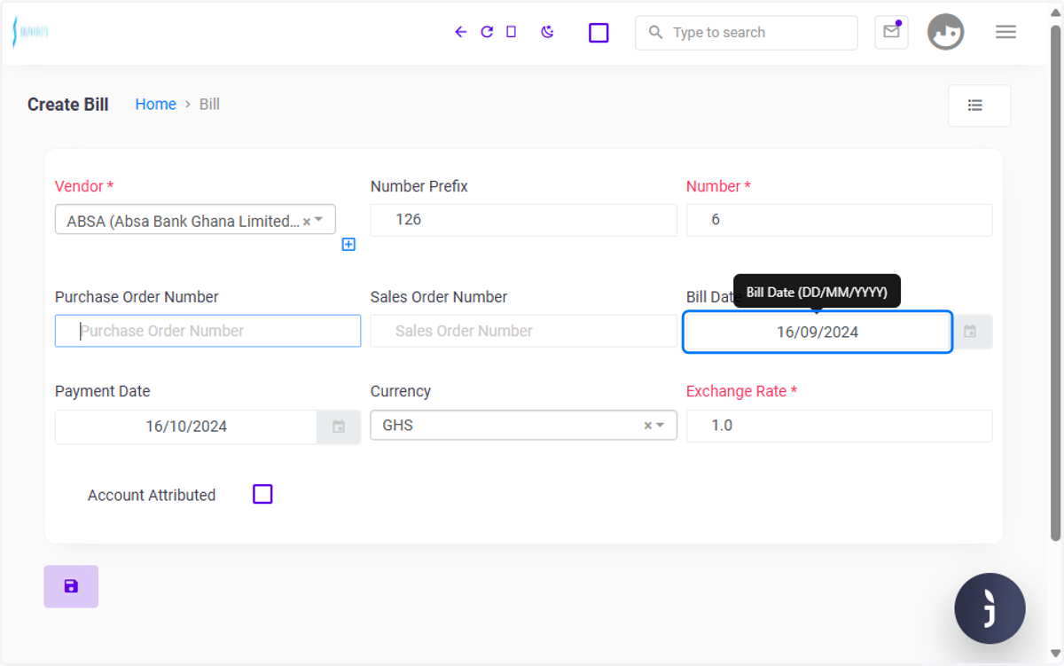This screenshot has width=1064, height=666.
Task: Open the user avatar menu
Action: point(945,32)
